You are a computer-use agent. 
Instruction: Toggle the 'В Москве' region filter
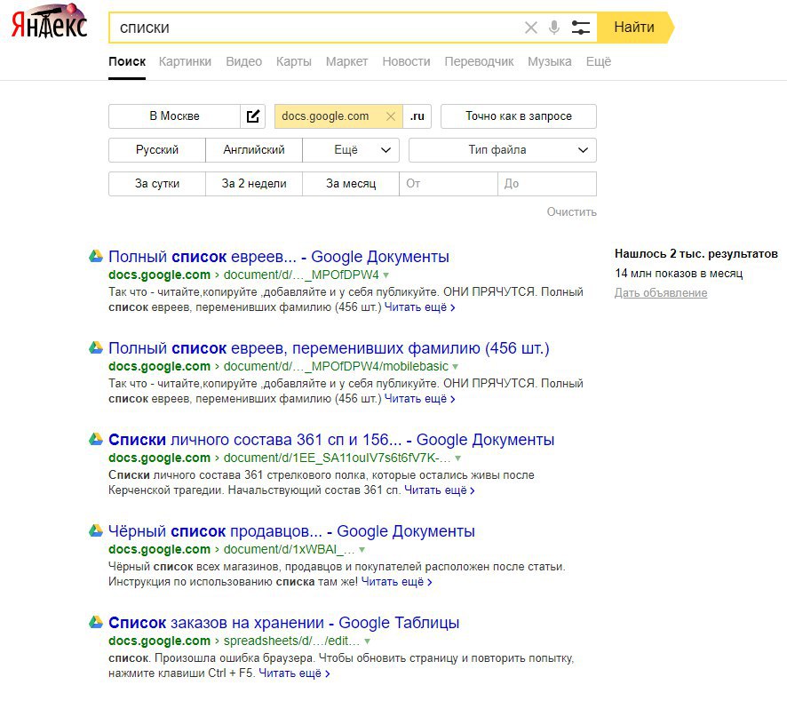[174, 116]
